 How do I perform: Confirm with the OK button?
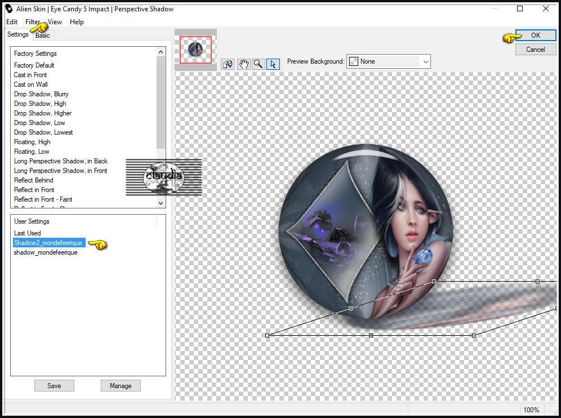tap(536, 35)
